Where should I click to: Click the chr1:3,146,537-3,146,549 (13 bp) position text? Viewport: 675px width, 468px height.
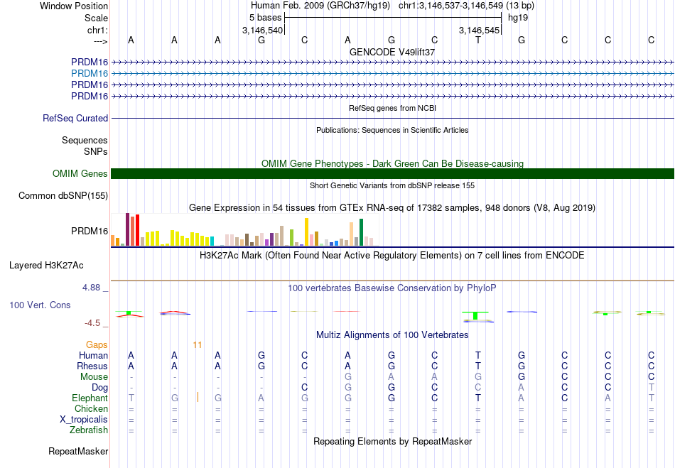[466, 6]
